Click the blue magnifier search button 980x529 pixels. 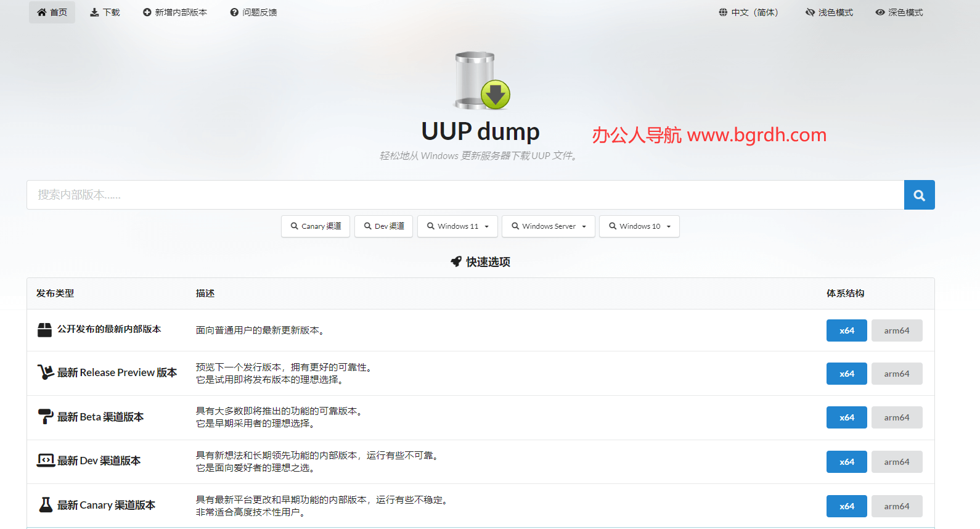click(x=920, y=195)
